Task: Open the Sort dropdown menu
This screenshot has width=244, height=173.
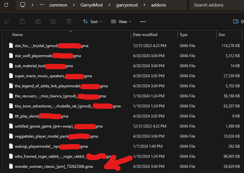Action: [x=92, y=21]
